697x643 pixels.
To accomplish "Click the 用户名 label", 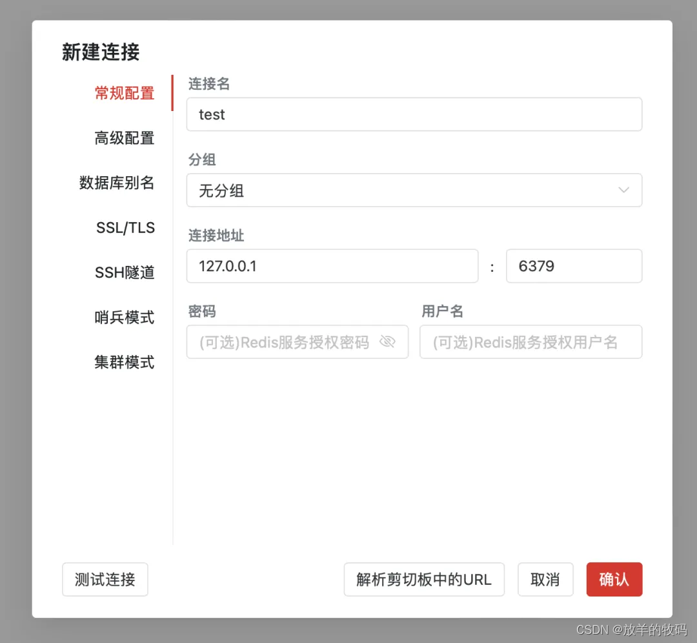I will click(x=442, y=311).
